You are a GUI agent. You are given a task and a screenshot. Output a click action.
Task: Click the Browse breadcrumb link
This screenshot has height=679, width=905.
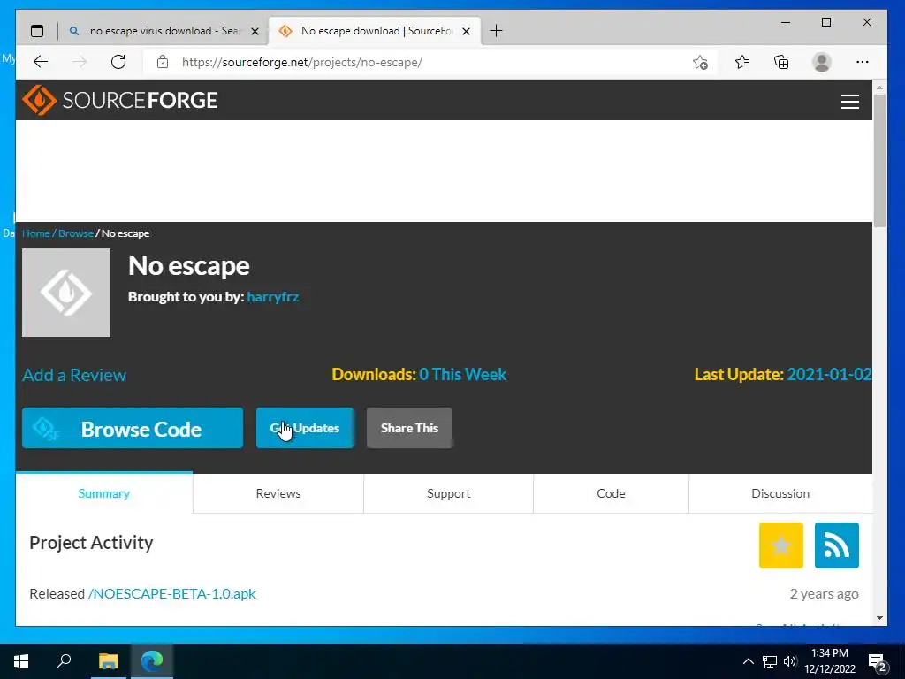point(76,233)
